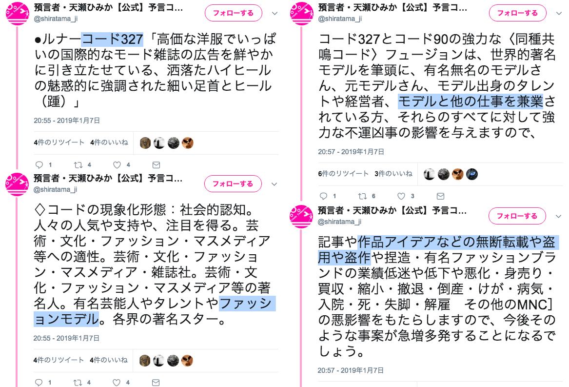Open the 20:57 - 2019年1月7日 timestamp on the fusion tweet
The width and height of the screenshot is (569, 387).
tap(351, 152)
